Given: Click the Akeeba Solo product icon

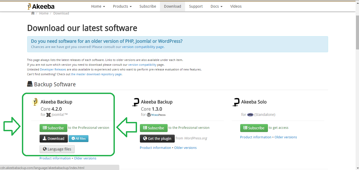Looking at the screenshot, I should (236, 102).
